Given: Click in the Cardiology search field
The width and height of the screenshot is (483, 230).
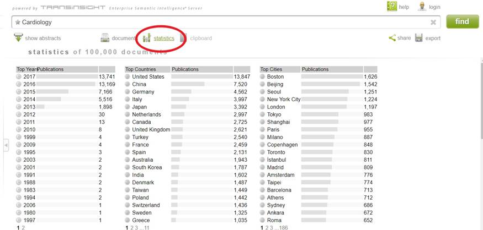Looking at the screenshot, I should (226, 22).
